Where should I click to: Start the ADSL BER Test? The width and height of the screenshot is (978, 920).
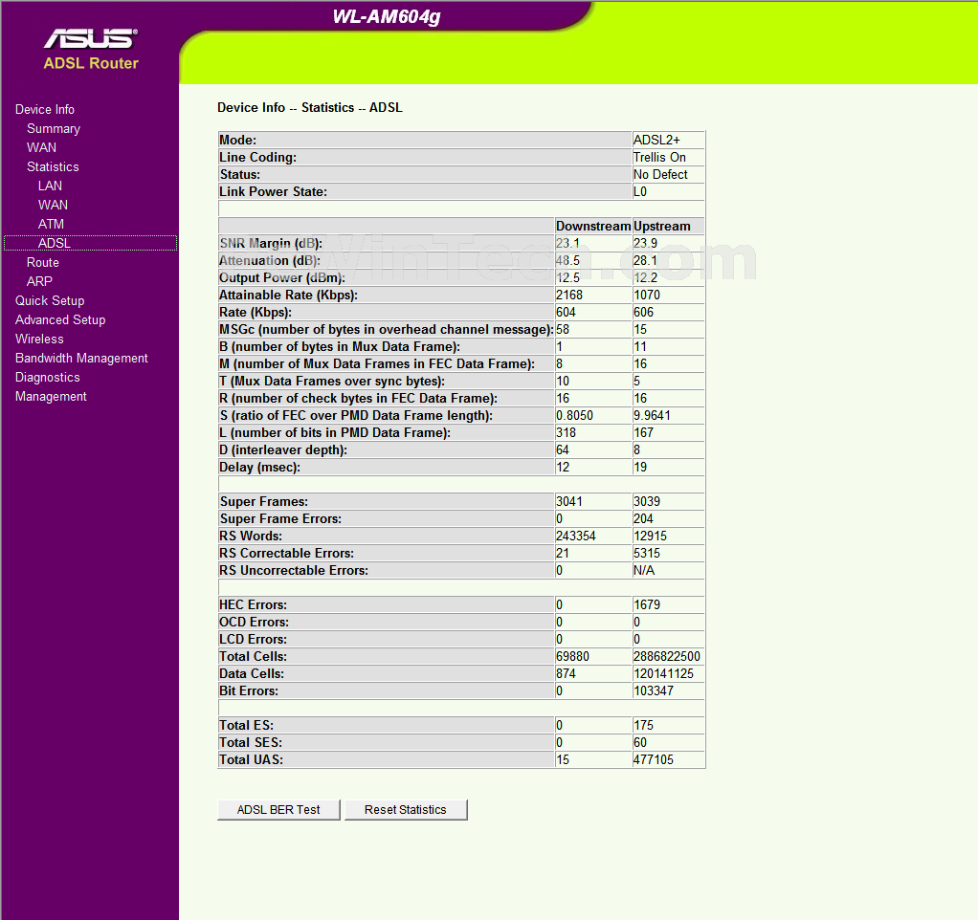click(278, 810)
